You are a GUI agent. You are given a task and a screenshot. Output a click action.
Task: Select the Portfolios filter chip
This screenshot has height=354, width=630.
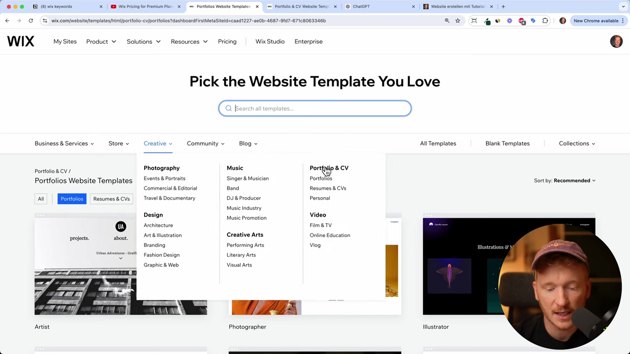(72, 199)
